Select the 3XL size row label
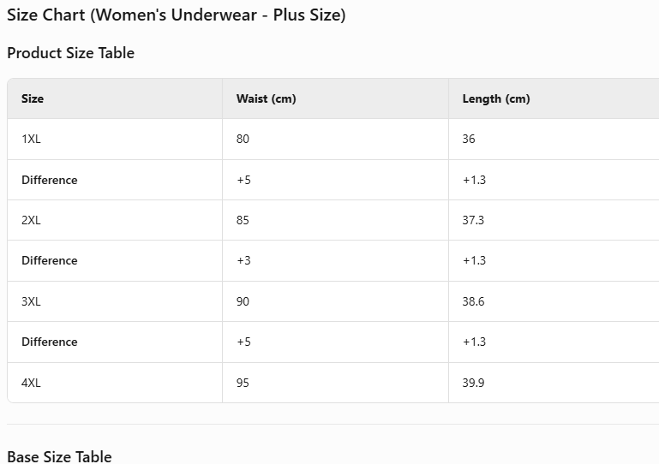Image resolution: width=659 pixels, height=464 pixels. point(31,301)
